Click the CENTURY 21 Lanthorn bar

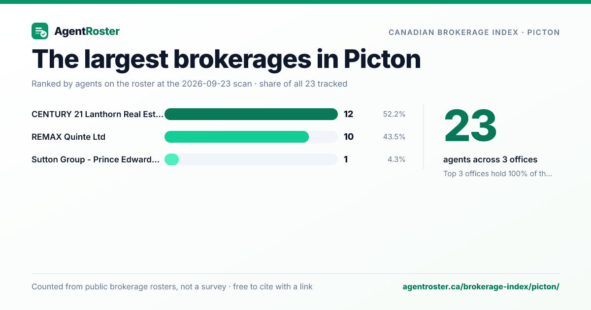pyautogui.click(x=251, y=114)
